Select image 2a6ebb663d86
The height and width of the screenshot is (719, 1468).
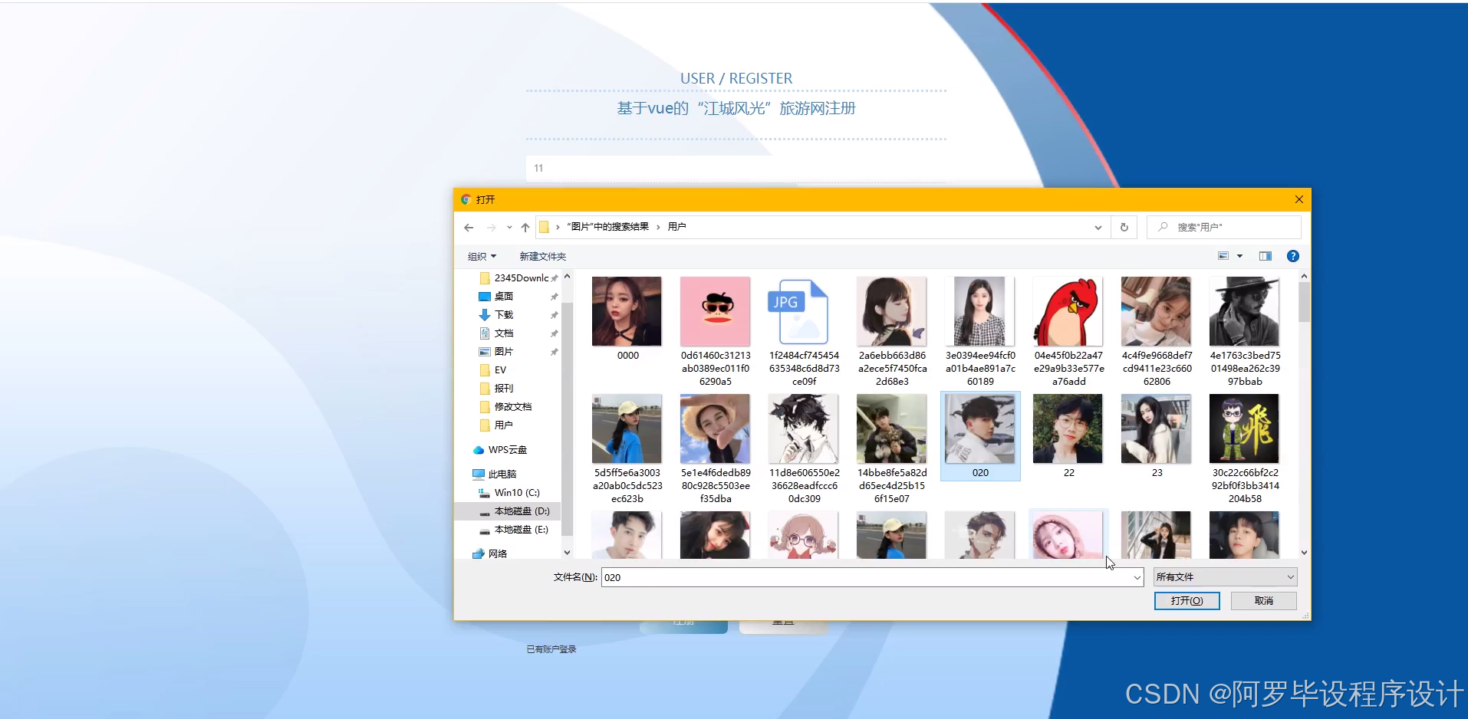(x=891, y=331)
